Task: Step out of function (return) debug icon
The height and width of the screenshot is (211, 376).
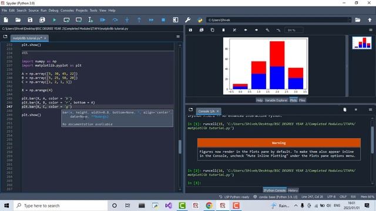Action: point(139,20)
